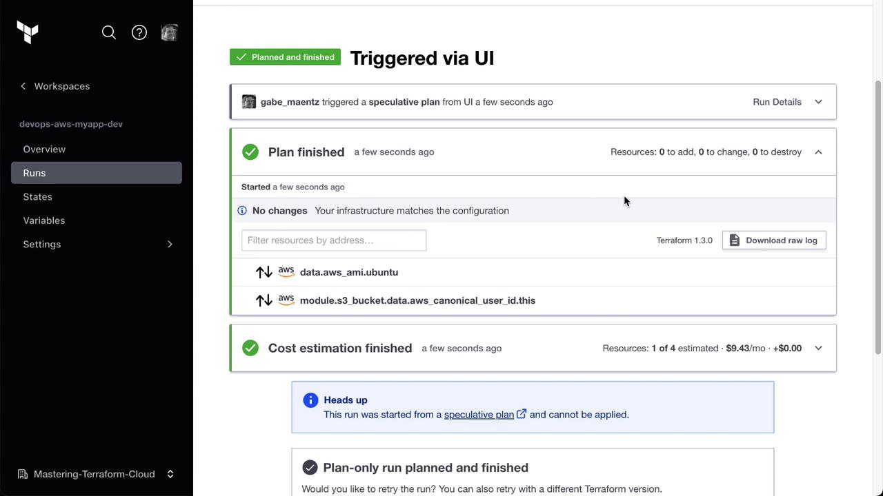Screen dimensions: 883x496
Task: Click the Cost estimation green check icon
Action: click(250, 349)
